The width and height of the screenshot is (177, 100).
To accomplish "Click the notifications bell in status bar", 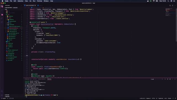I will 175,98.
